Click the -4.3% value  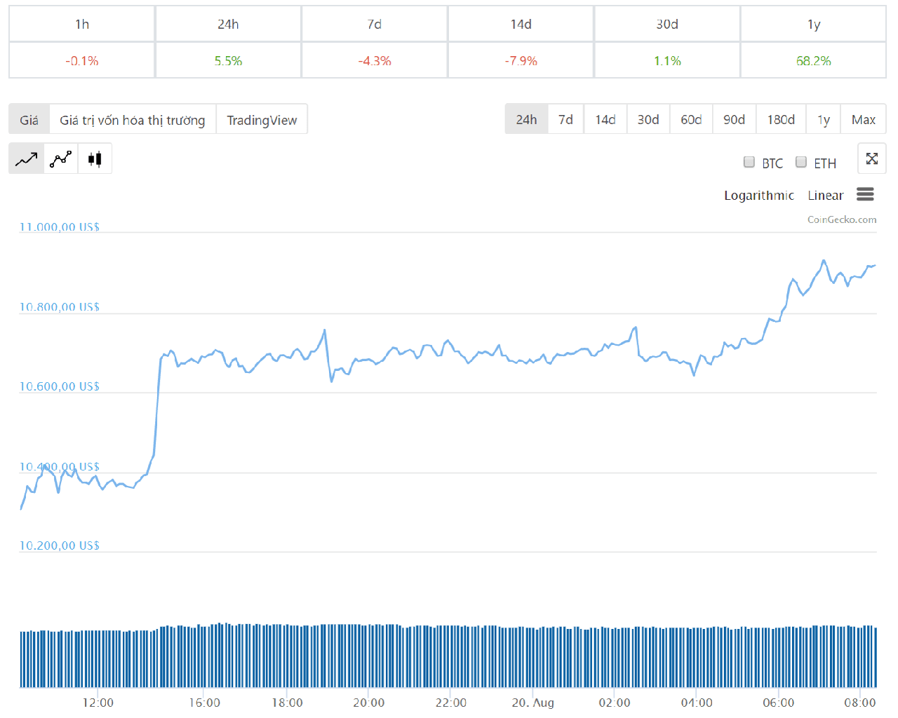[375, 61]
